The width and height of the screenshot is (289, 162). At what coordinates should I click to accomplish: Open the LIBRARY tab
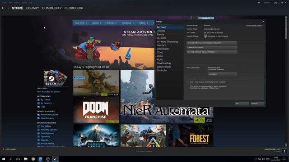coord(33,8)
